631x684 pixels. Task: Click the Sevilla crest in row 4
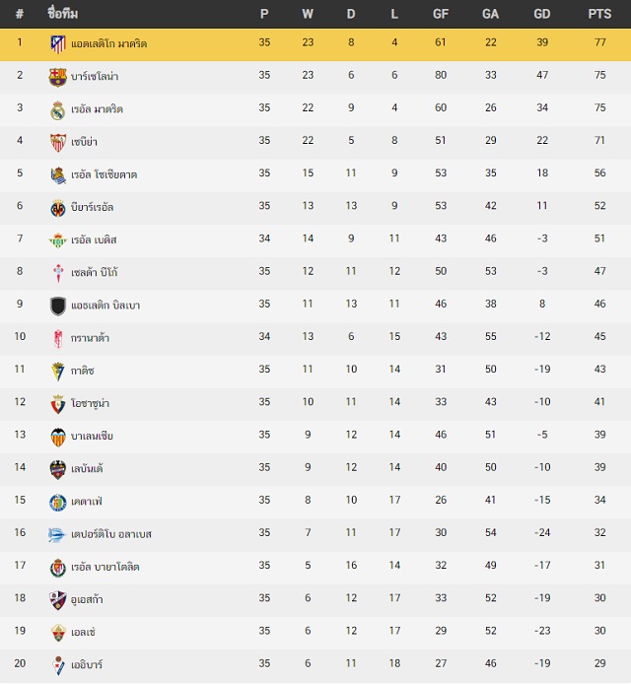[57, 142]
